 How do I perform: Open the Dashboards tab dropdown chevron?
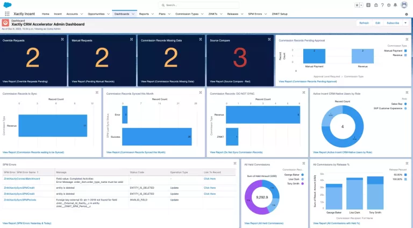133,14
